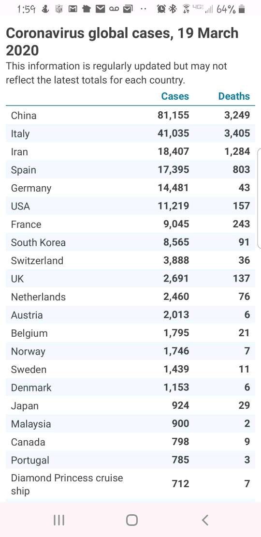Viewport: 261px width, 537px height.
Task: Tap the Diamond Princess cruise ship row
Action: pos(130,484)
